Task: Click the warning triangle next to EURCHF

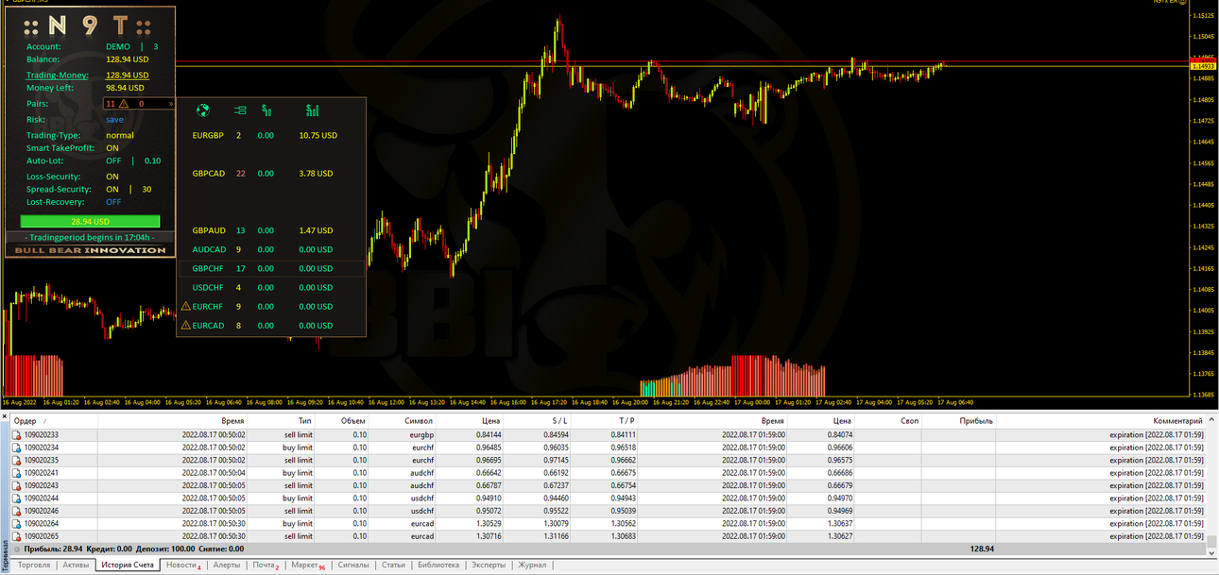Action: tap(185, 306)
